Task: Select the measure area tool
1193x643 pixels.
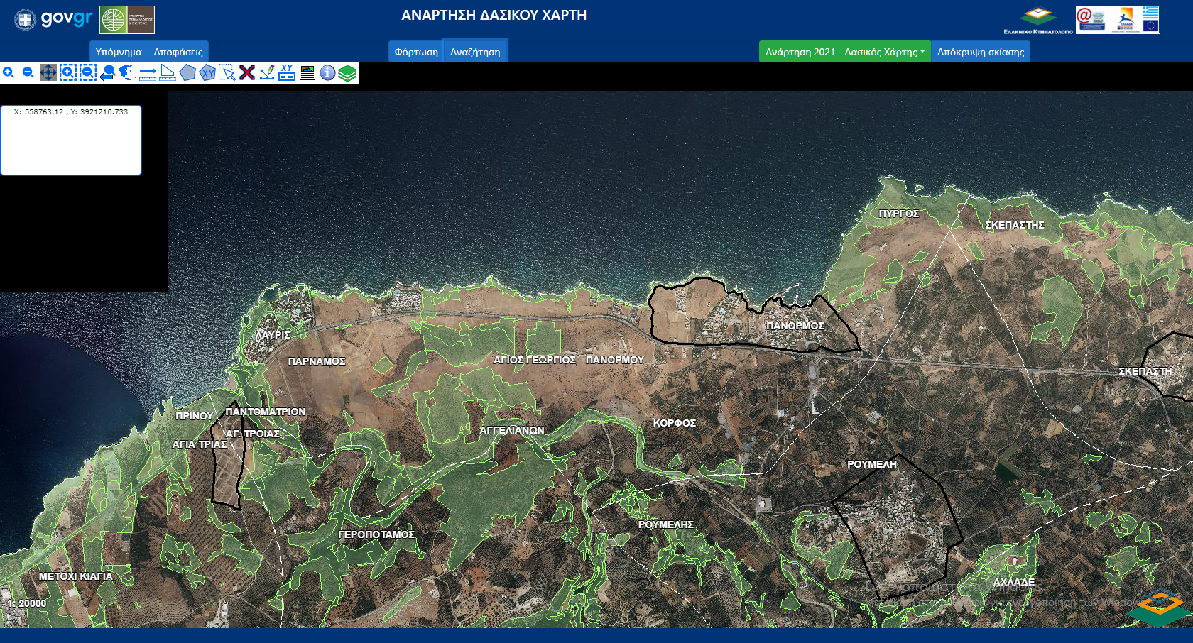Action: tap(168, 72)
